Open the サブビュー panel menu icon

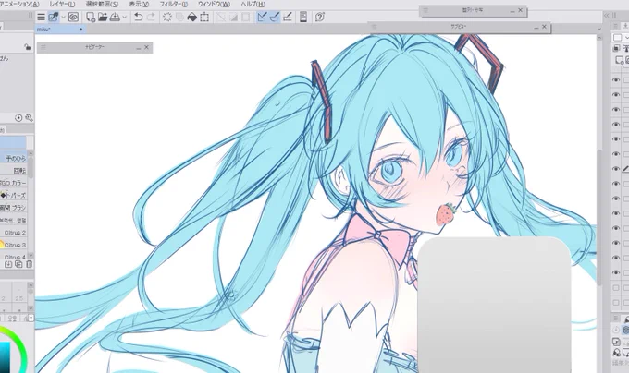(375, 27)
